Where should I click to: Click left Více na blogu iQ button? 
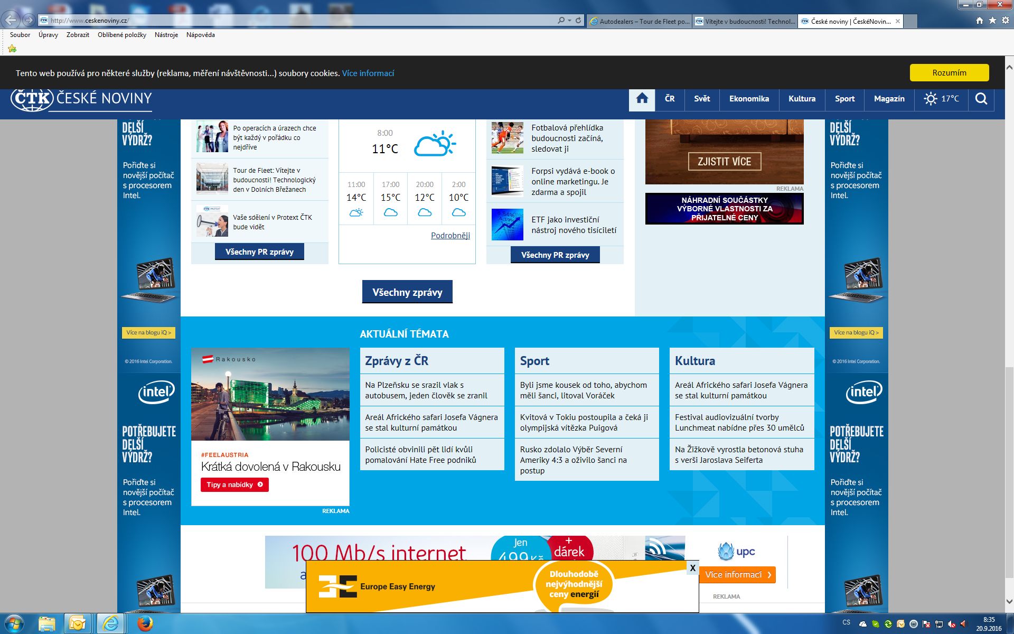[x=148, y=333]
